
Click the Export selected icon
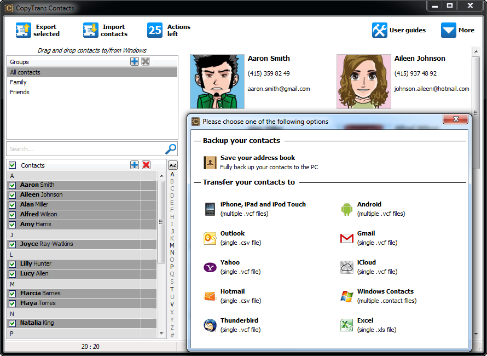tap(24, 30)
